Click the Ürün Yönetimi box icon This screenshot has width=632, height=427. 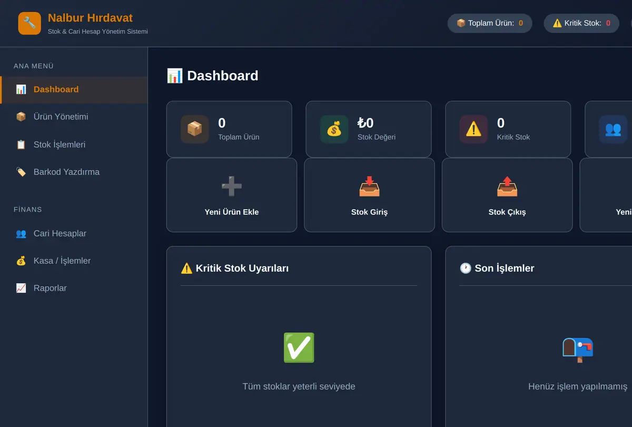coord(21,117)
